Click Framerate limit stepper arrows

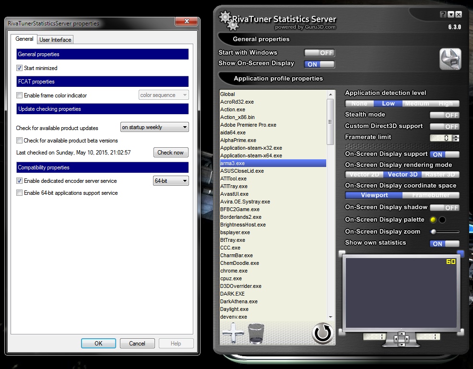pyautogui.click(x=456, y=138)
